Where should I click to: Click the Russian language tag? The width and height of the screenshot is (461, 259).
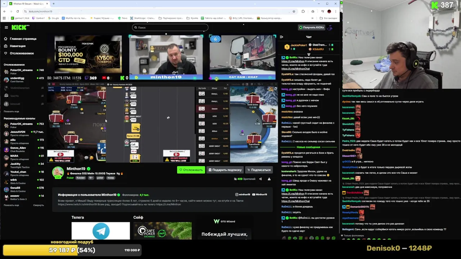tap(81, 178)
